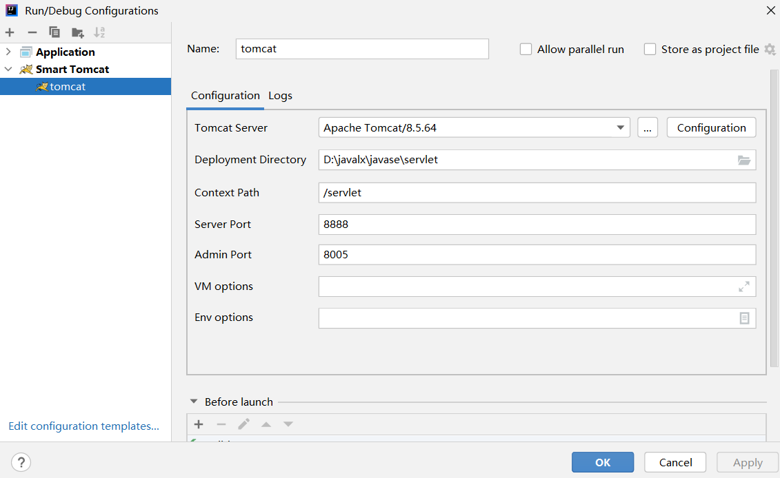Click the list icon in Env options field
The height and width of the screenshot is (478, 780).
click(x=744, y=318)
